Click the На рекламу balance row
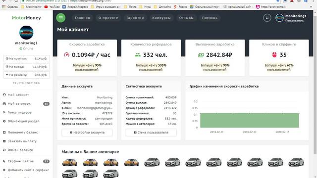Viewport: 317px width, 178px height. [x=26, y=75]
